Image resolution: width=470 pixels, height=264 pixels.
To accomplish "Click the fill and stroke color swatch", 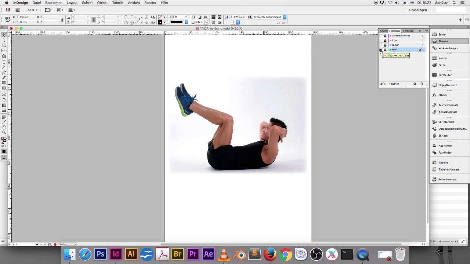I will tap(4, 140).
